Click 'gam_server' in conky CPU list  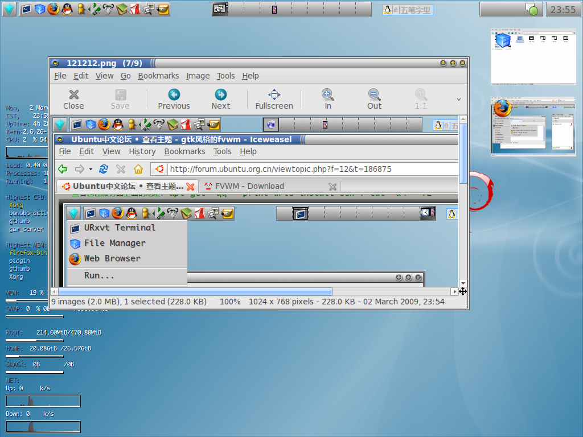26,229
